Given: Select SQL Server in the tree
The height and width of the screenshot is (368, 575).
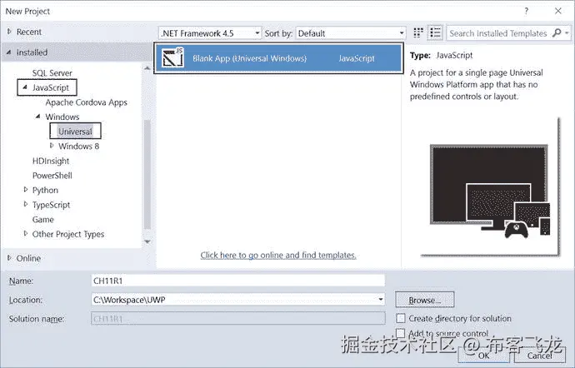Looking at the screenshot, I should (x=52, y=73).
